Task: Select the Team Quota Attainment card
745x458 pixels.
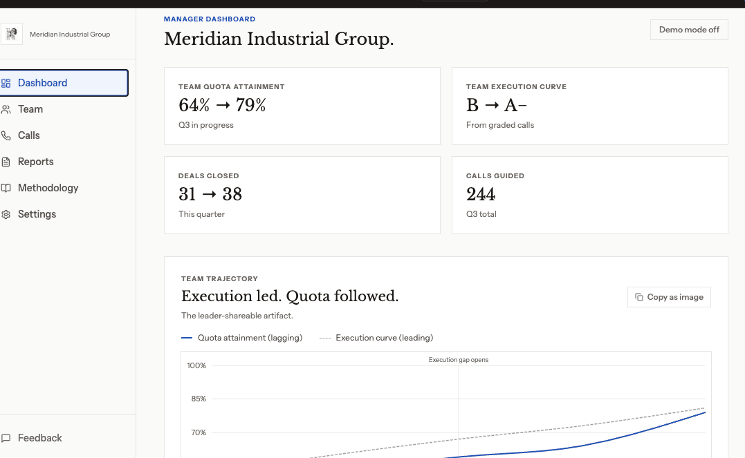Action: 302,106
